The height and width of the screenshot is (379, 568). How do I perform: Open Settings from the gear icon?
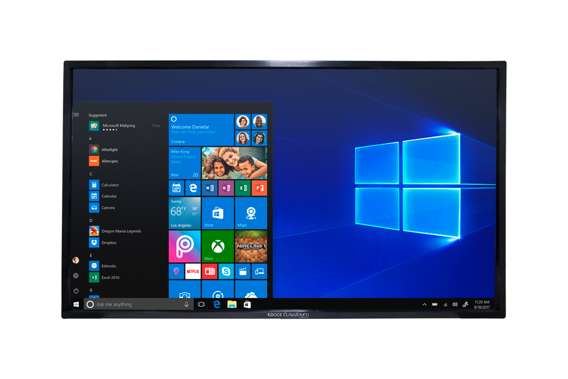click(76, 276)
